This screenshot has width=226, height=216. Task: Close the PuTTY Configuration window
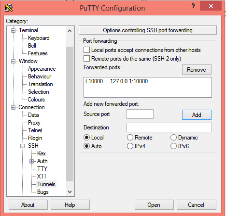pos(211,6)
